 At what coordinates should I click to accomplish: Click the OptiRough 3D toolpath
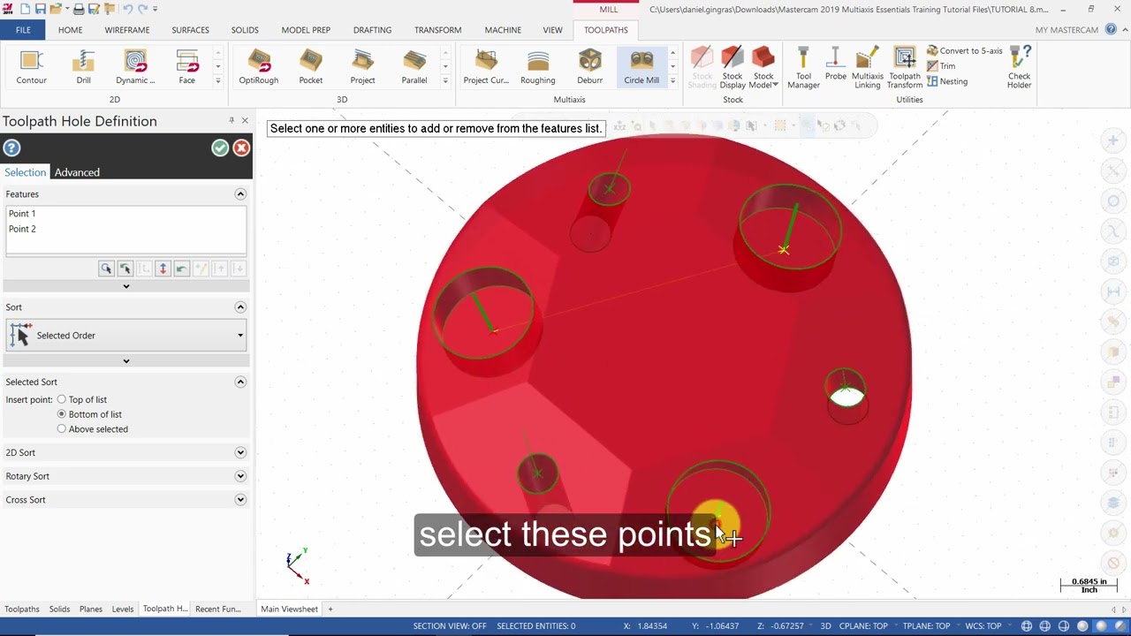(258, 67)
